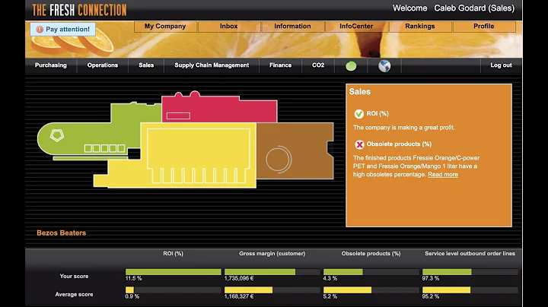Click the Pay attention alert icon

pos(40,30)
